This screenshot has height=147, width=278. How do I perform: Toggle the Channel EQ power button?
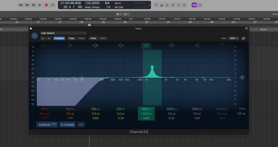[34, 36]
